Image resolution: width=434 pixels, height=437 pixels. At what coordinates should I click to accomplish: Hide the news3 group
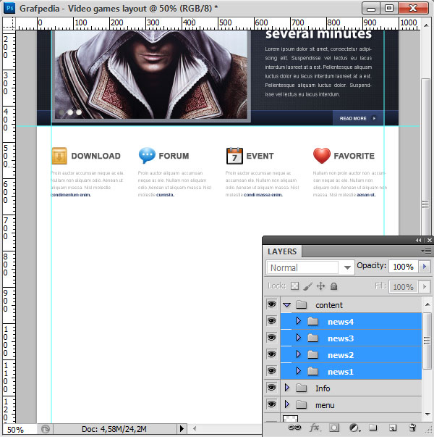(271, 338)
